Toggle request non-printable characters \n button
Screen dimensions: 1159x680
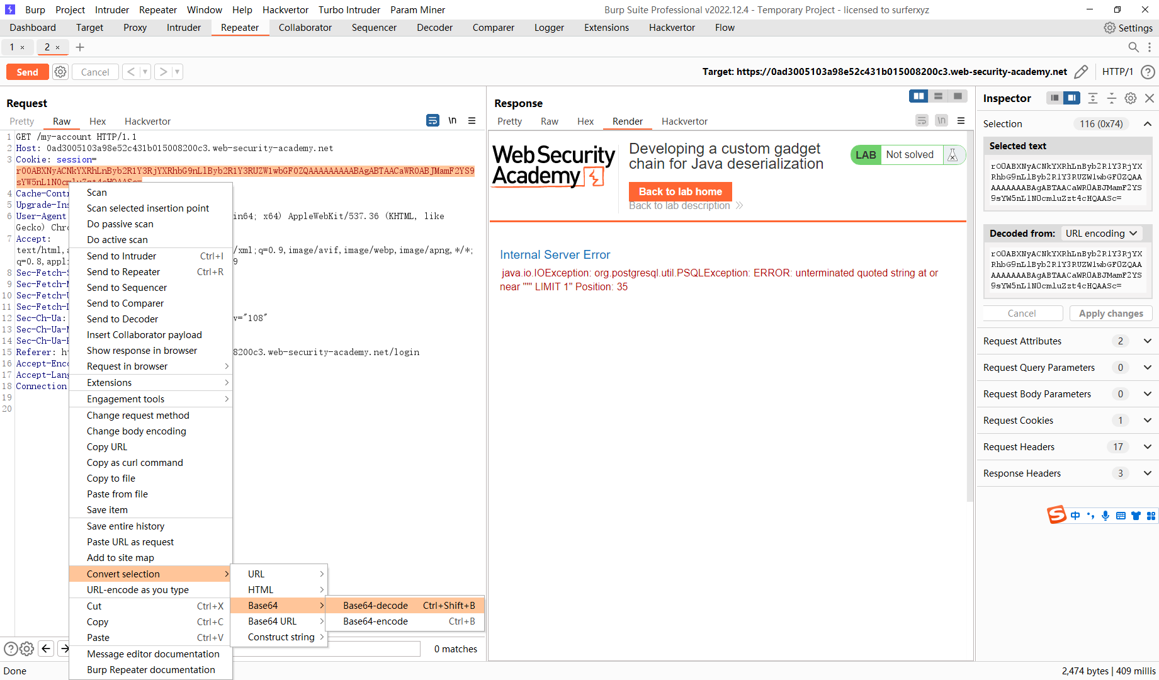[x=452, y=120]
